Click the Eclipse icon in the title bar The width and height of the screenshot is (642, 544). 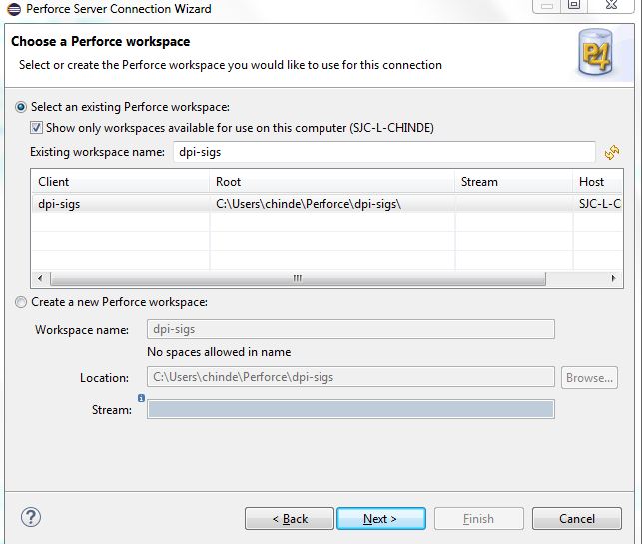pos(14,9)
